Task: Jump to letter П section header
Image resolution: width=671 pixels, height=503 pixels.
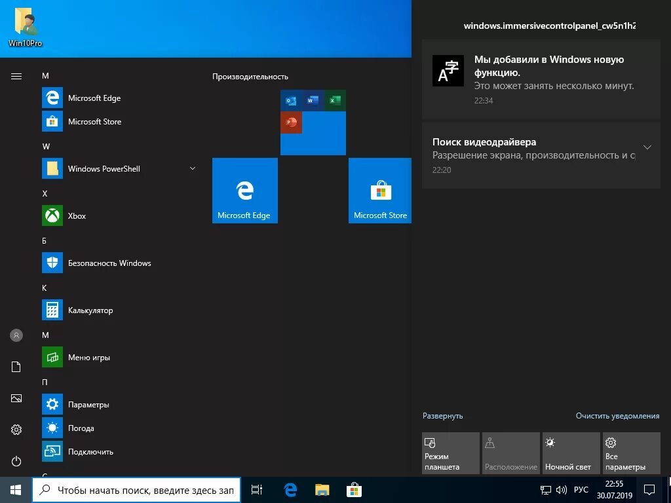Action: point(45,382)
